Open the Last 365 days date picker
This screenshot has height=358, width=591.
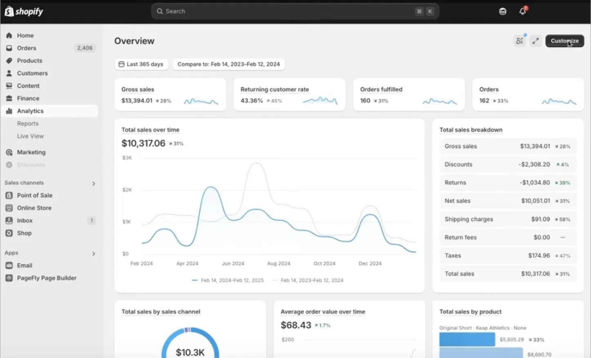point(141,64)
